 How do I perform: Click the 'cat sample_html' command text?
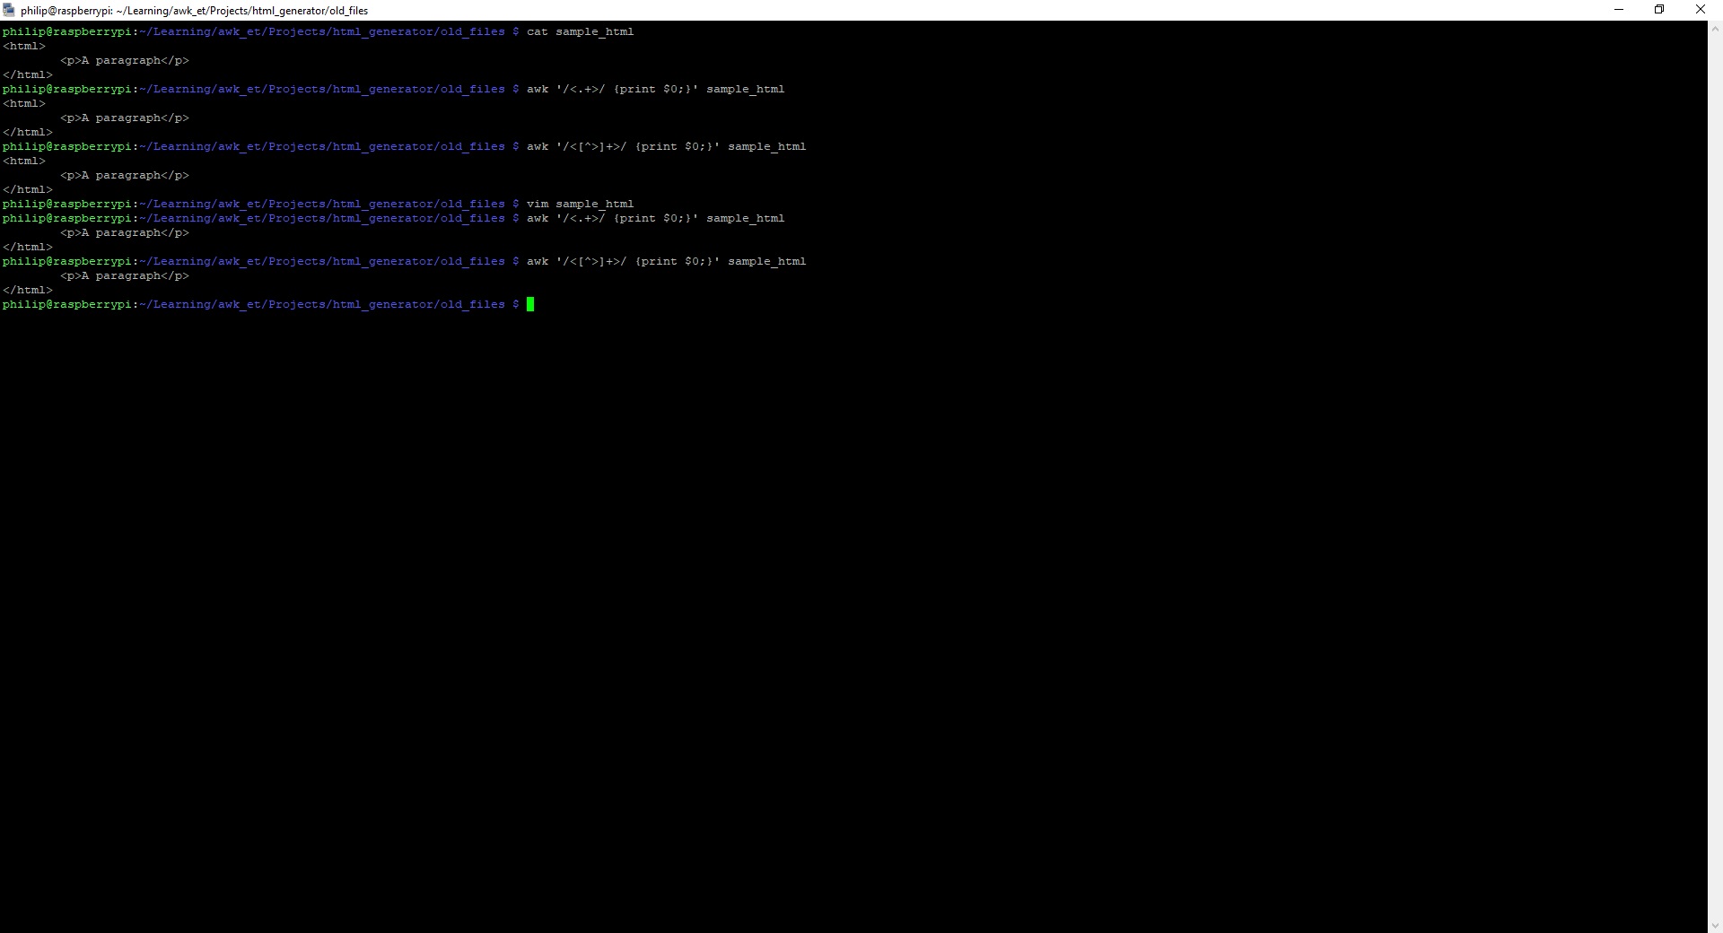coord(580,31)
